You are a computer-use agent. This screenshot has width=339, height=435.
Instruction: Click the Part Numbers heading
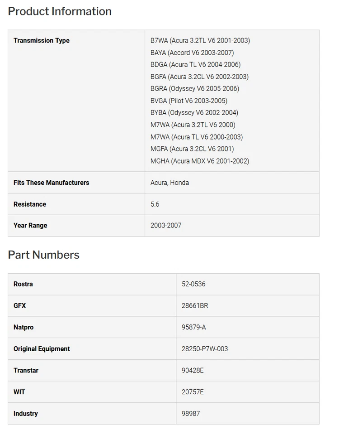[43, 255]
